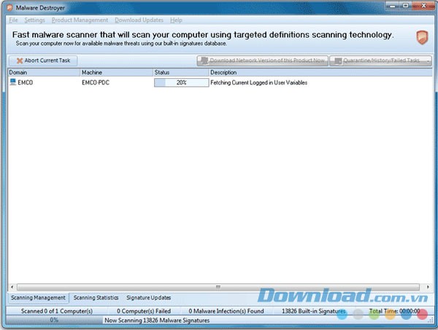
Task: Maximize the Malware Destroyer window
Action: tap(406, 6)
